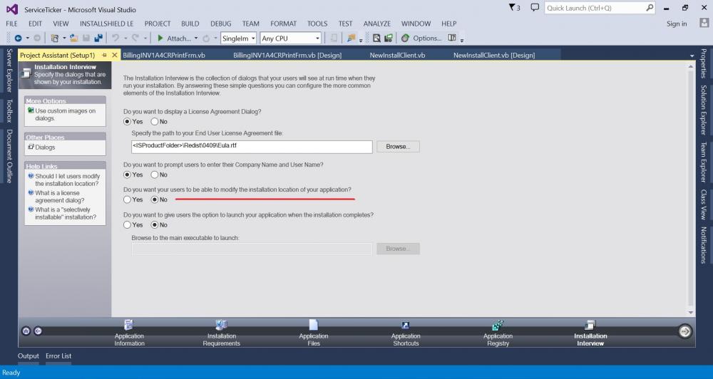Click the End User License Agreement path field
Screen dimensions: 713x379
252,147
